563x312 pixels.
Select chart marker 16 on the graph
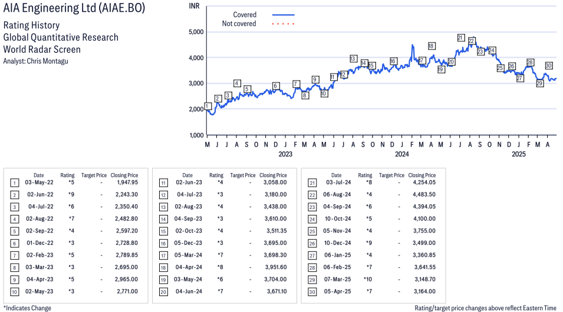pos(393,61)
